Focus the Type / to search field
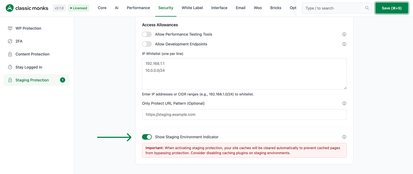This screenshot has height=174, width=413. tap(337, 8)
